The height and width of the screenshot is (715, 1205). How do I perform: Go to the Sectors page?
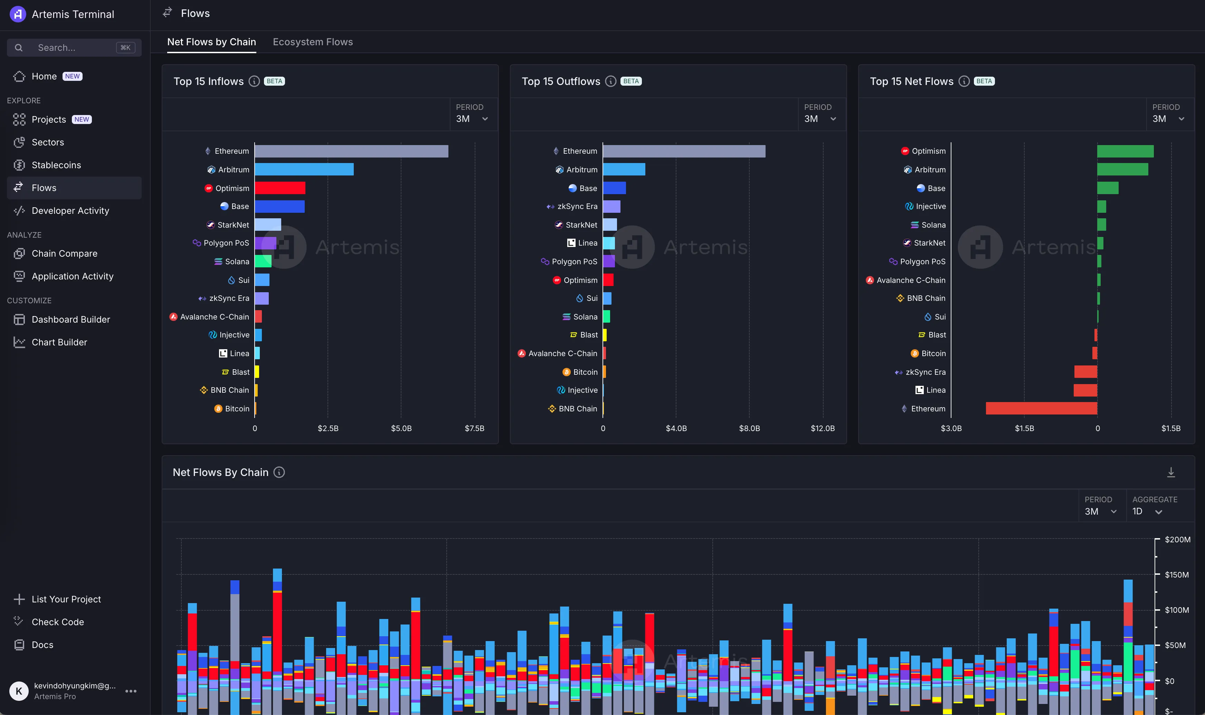click(x=74, y=142)
